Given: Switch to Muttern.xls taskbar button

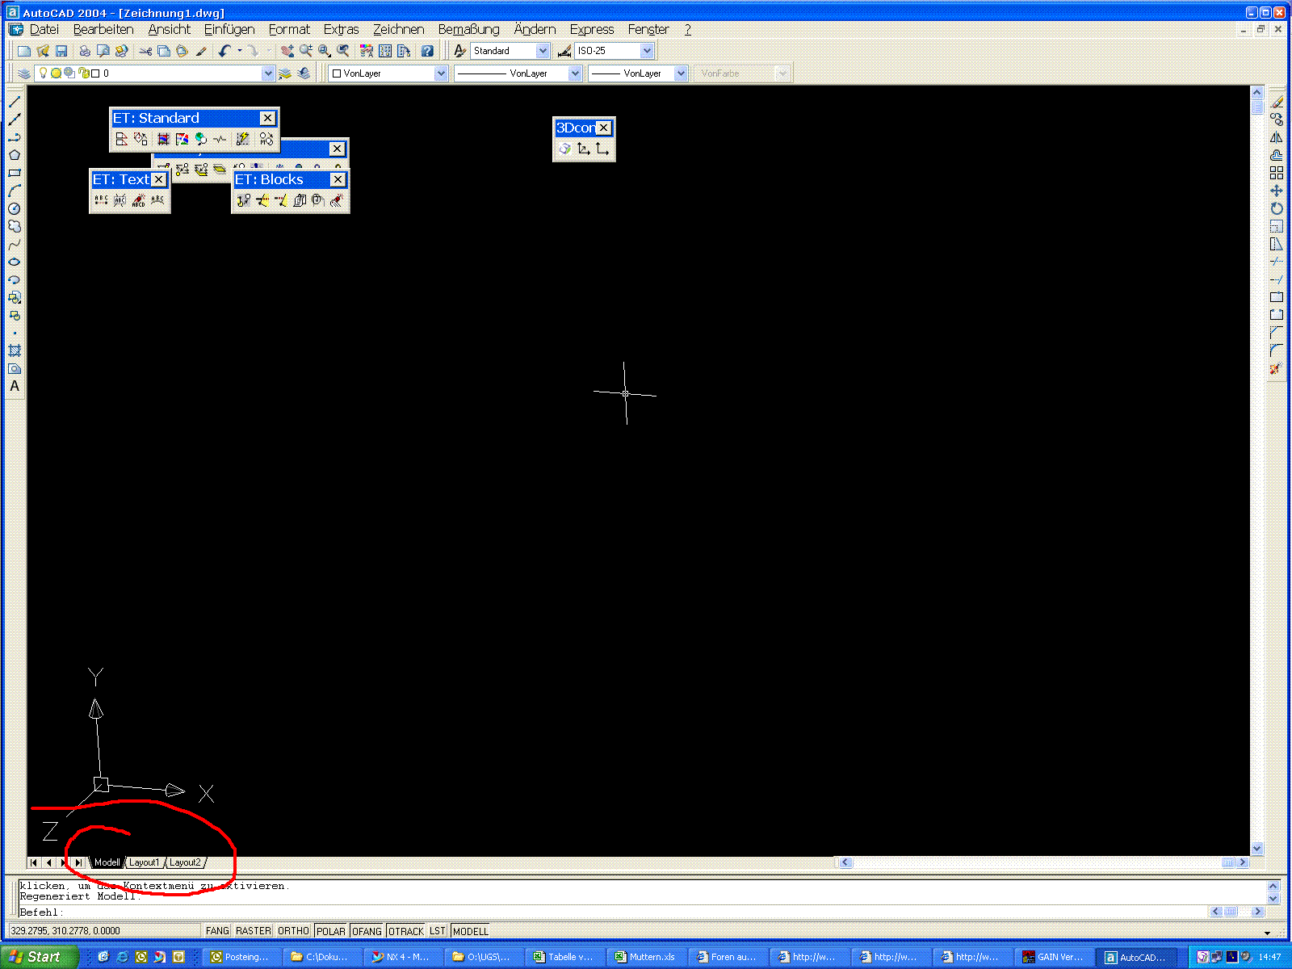Looking at the screenshot, I should click(x=645, y=957).
